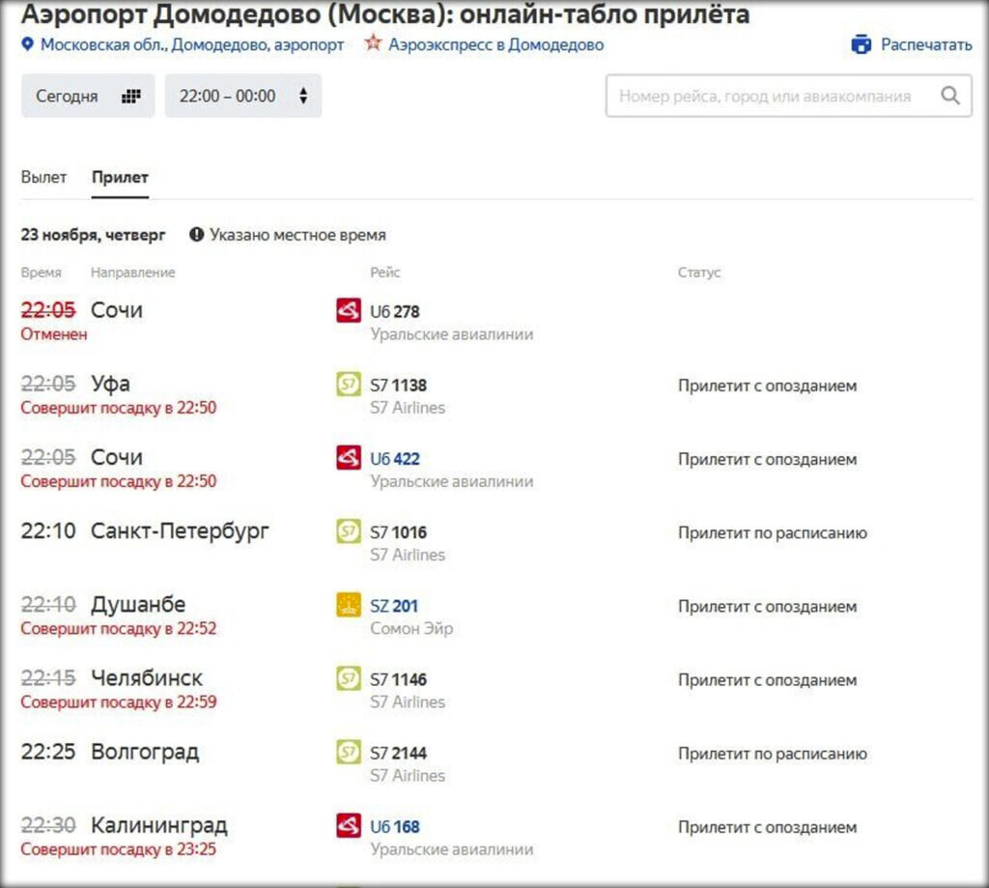Click the 22:25 arrival time

click(x=48, y=752)
